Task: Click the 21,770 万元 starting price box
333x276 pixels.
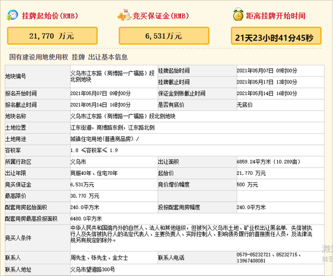Action: point(52,36)
